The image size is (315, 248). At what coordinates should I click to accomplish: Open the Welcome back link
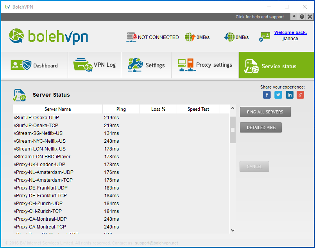tap(290, 32)
